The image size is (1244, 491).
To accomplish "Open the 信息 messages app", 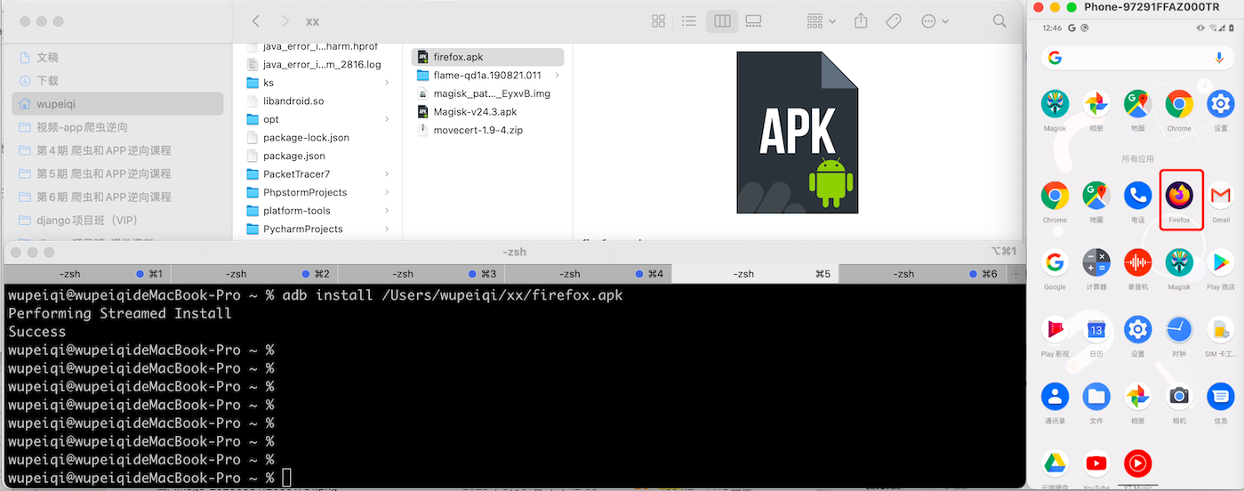I will pos(1221,402).
